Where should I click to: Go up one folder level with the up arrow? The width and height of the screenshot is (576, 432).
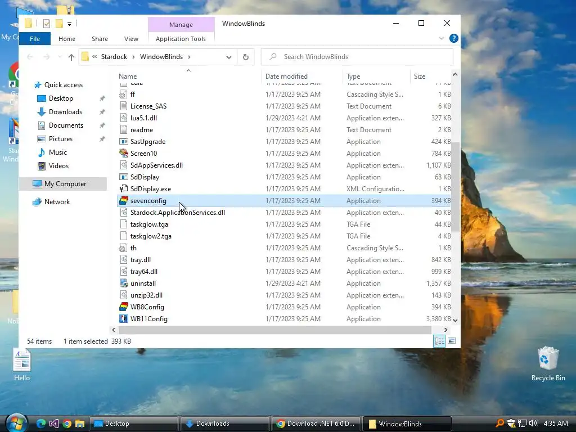(71, 57)
